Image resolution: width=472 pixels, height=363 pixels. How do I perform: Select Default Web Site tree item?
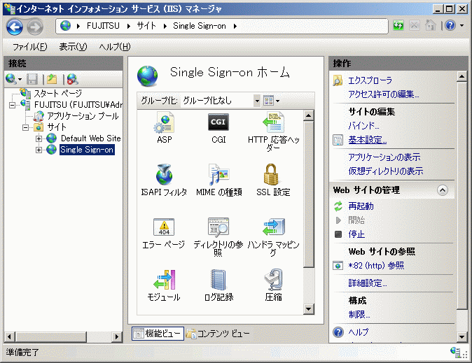90,138
